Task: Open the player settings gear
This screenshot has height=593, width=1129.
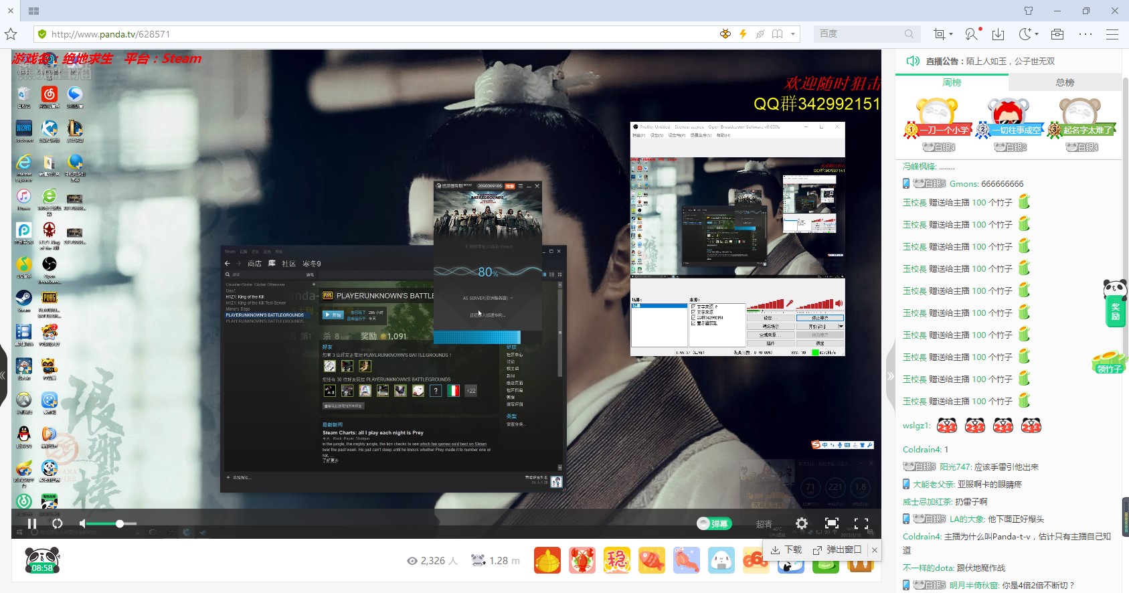Action: click(x=802, y=523)
